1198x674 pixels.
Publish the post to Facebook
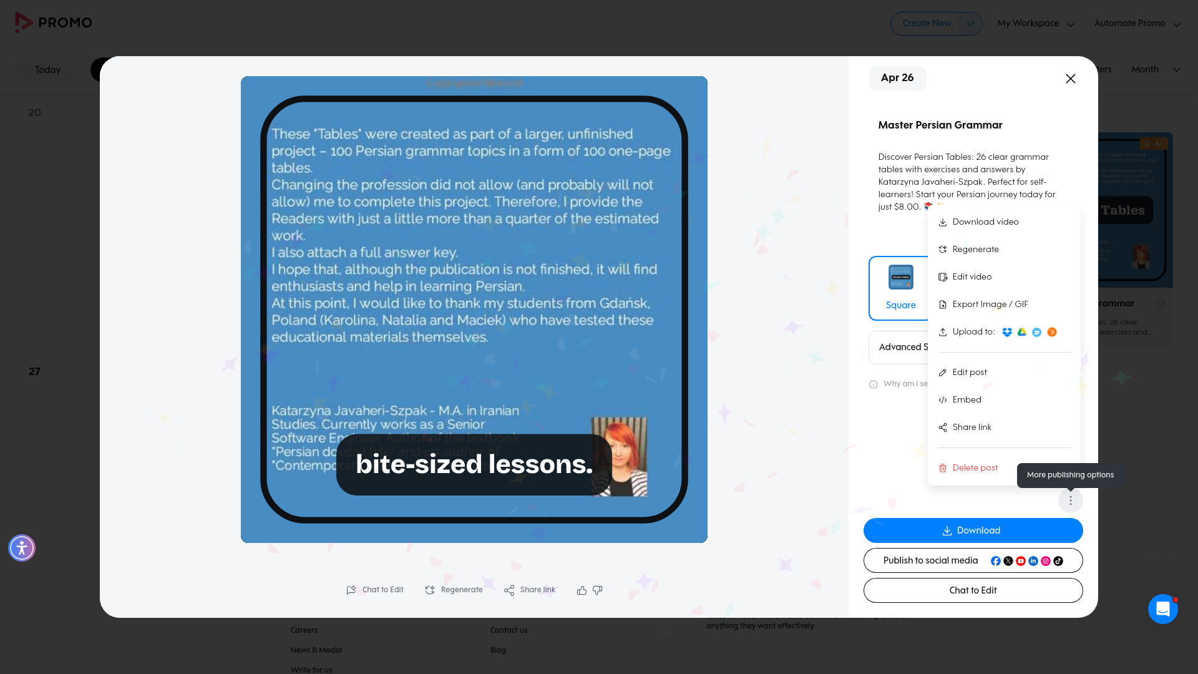(996, 561)
